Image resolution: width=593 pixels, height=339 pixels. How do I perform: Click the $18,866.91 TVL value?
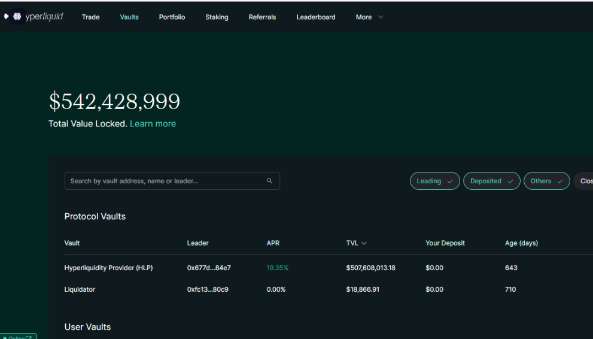tap(363, 289)
